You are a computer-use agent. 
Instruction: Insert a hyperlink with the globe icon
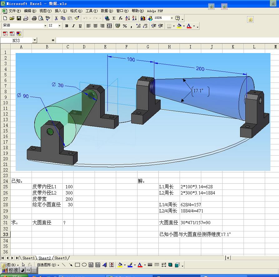pyautogui.click(x=107, y=18)
